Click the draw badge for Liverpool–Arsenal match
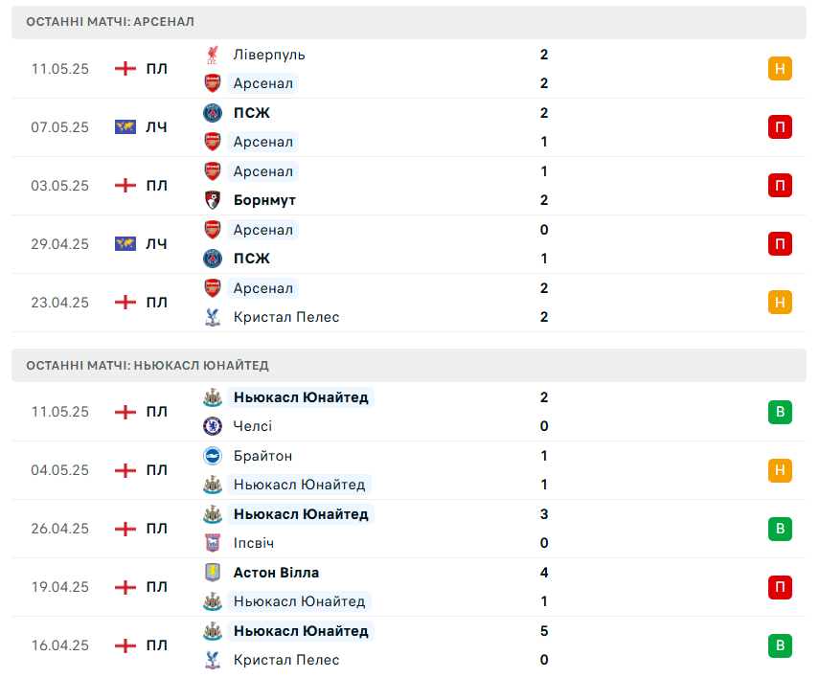The width and height of the screenshot is (819, 678). point(780,68)
